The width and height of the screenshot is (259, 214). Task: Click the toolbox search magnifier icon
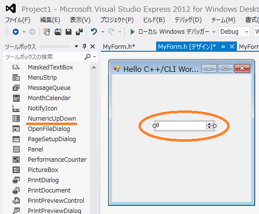coord(87,57)
